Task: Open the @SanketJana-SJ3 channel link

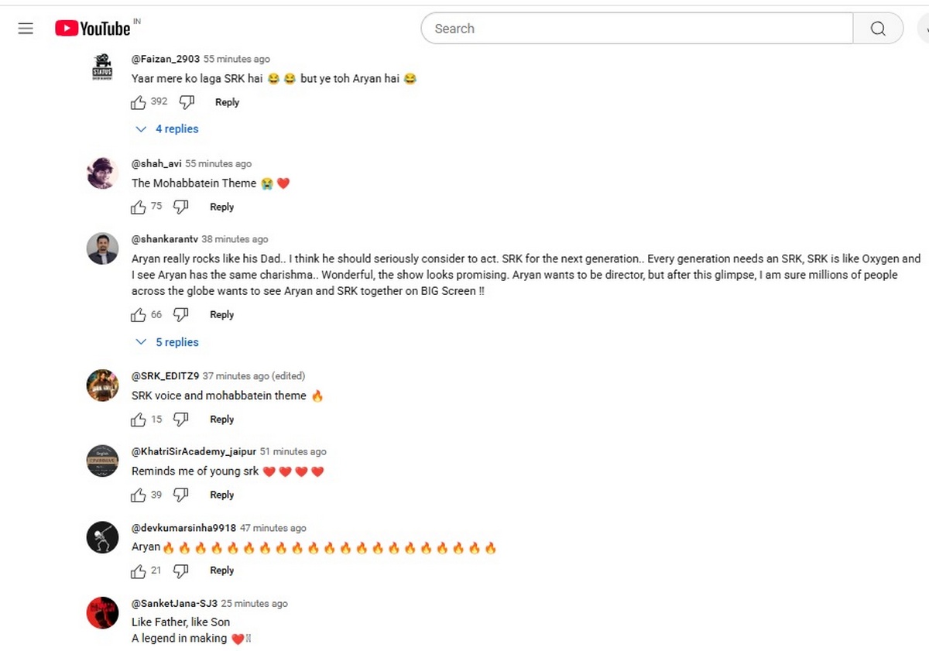Action: pyautogui.click(x=174, y=604)
